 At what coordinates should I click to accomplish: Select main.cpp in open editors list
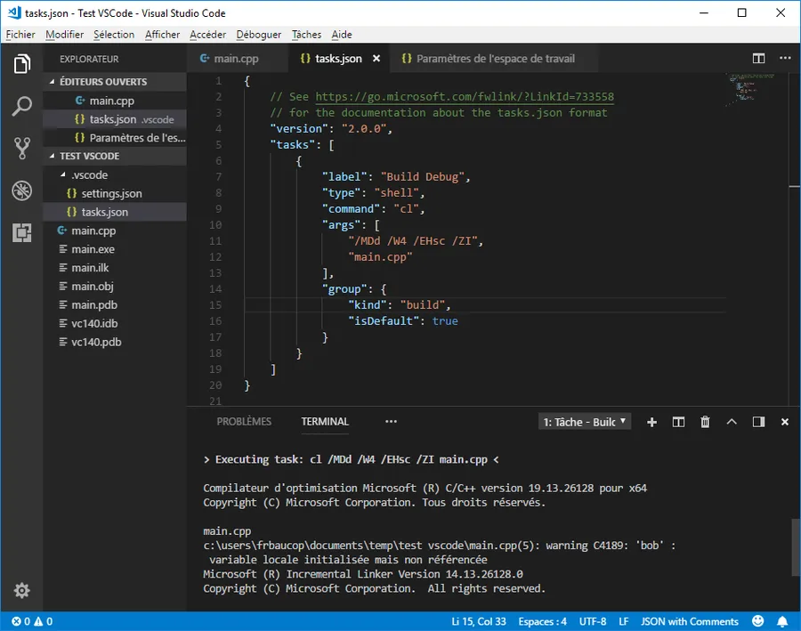[115, 101]
